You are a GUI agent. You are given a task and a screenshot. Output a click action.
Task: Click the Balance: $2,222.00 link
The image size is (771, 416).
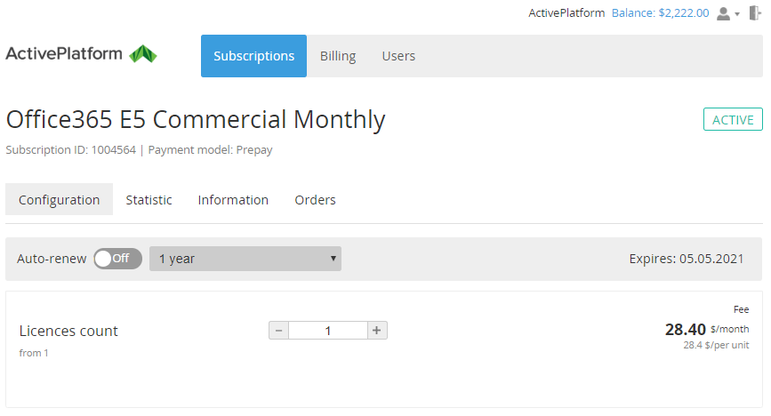(x=661, y=13)
